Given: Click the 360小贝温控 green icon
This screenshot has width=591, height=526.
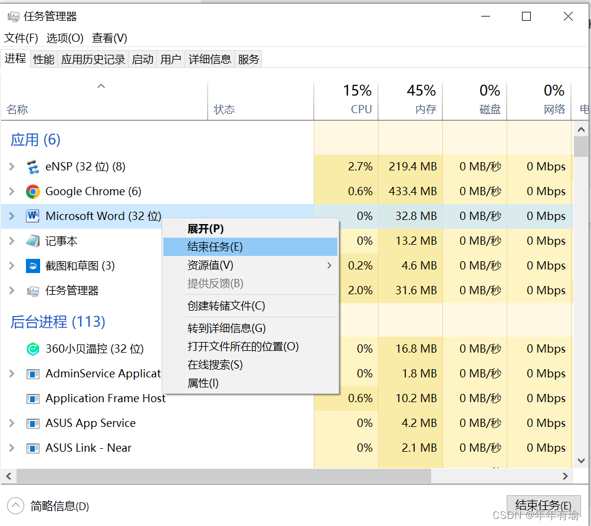Looking at the screenshot, I should pos(33,349).
